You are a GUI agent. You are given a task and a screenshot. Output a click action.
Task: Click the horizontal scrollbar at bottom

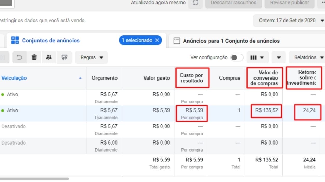(34, 179)
